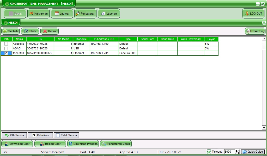Open the Pengaturan settings module

click(86, 14)
